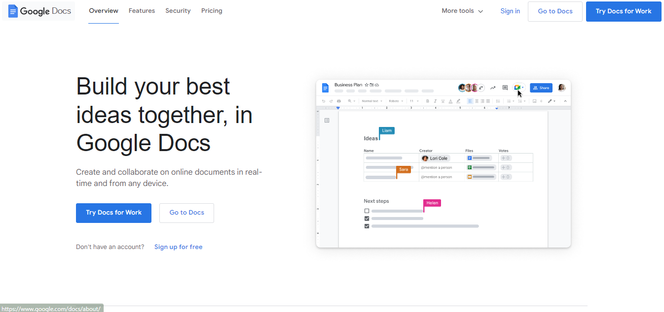Open the Meet dropdown arrow in preview
Image resolution: width=664 pixels, height=312 pixels.
point(522,88)
